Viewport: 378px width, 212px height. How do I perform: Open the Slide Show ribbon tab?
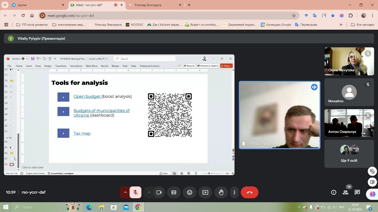(92, 66)
